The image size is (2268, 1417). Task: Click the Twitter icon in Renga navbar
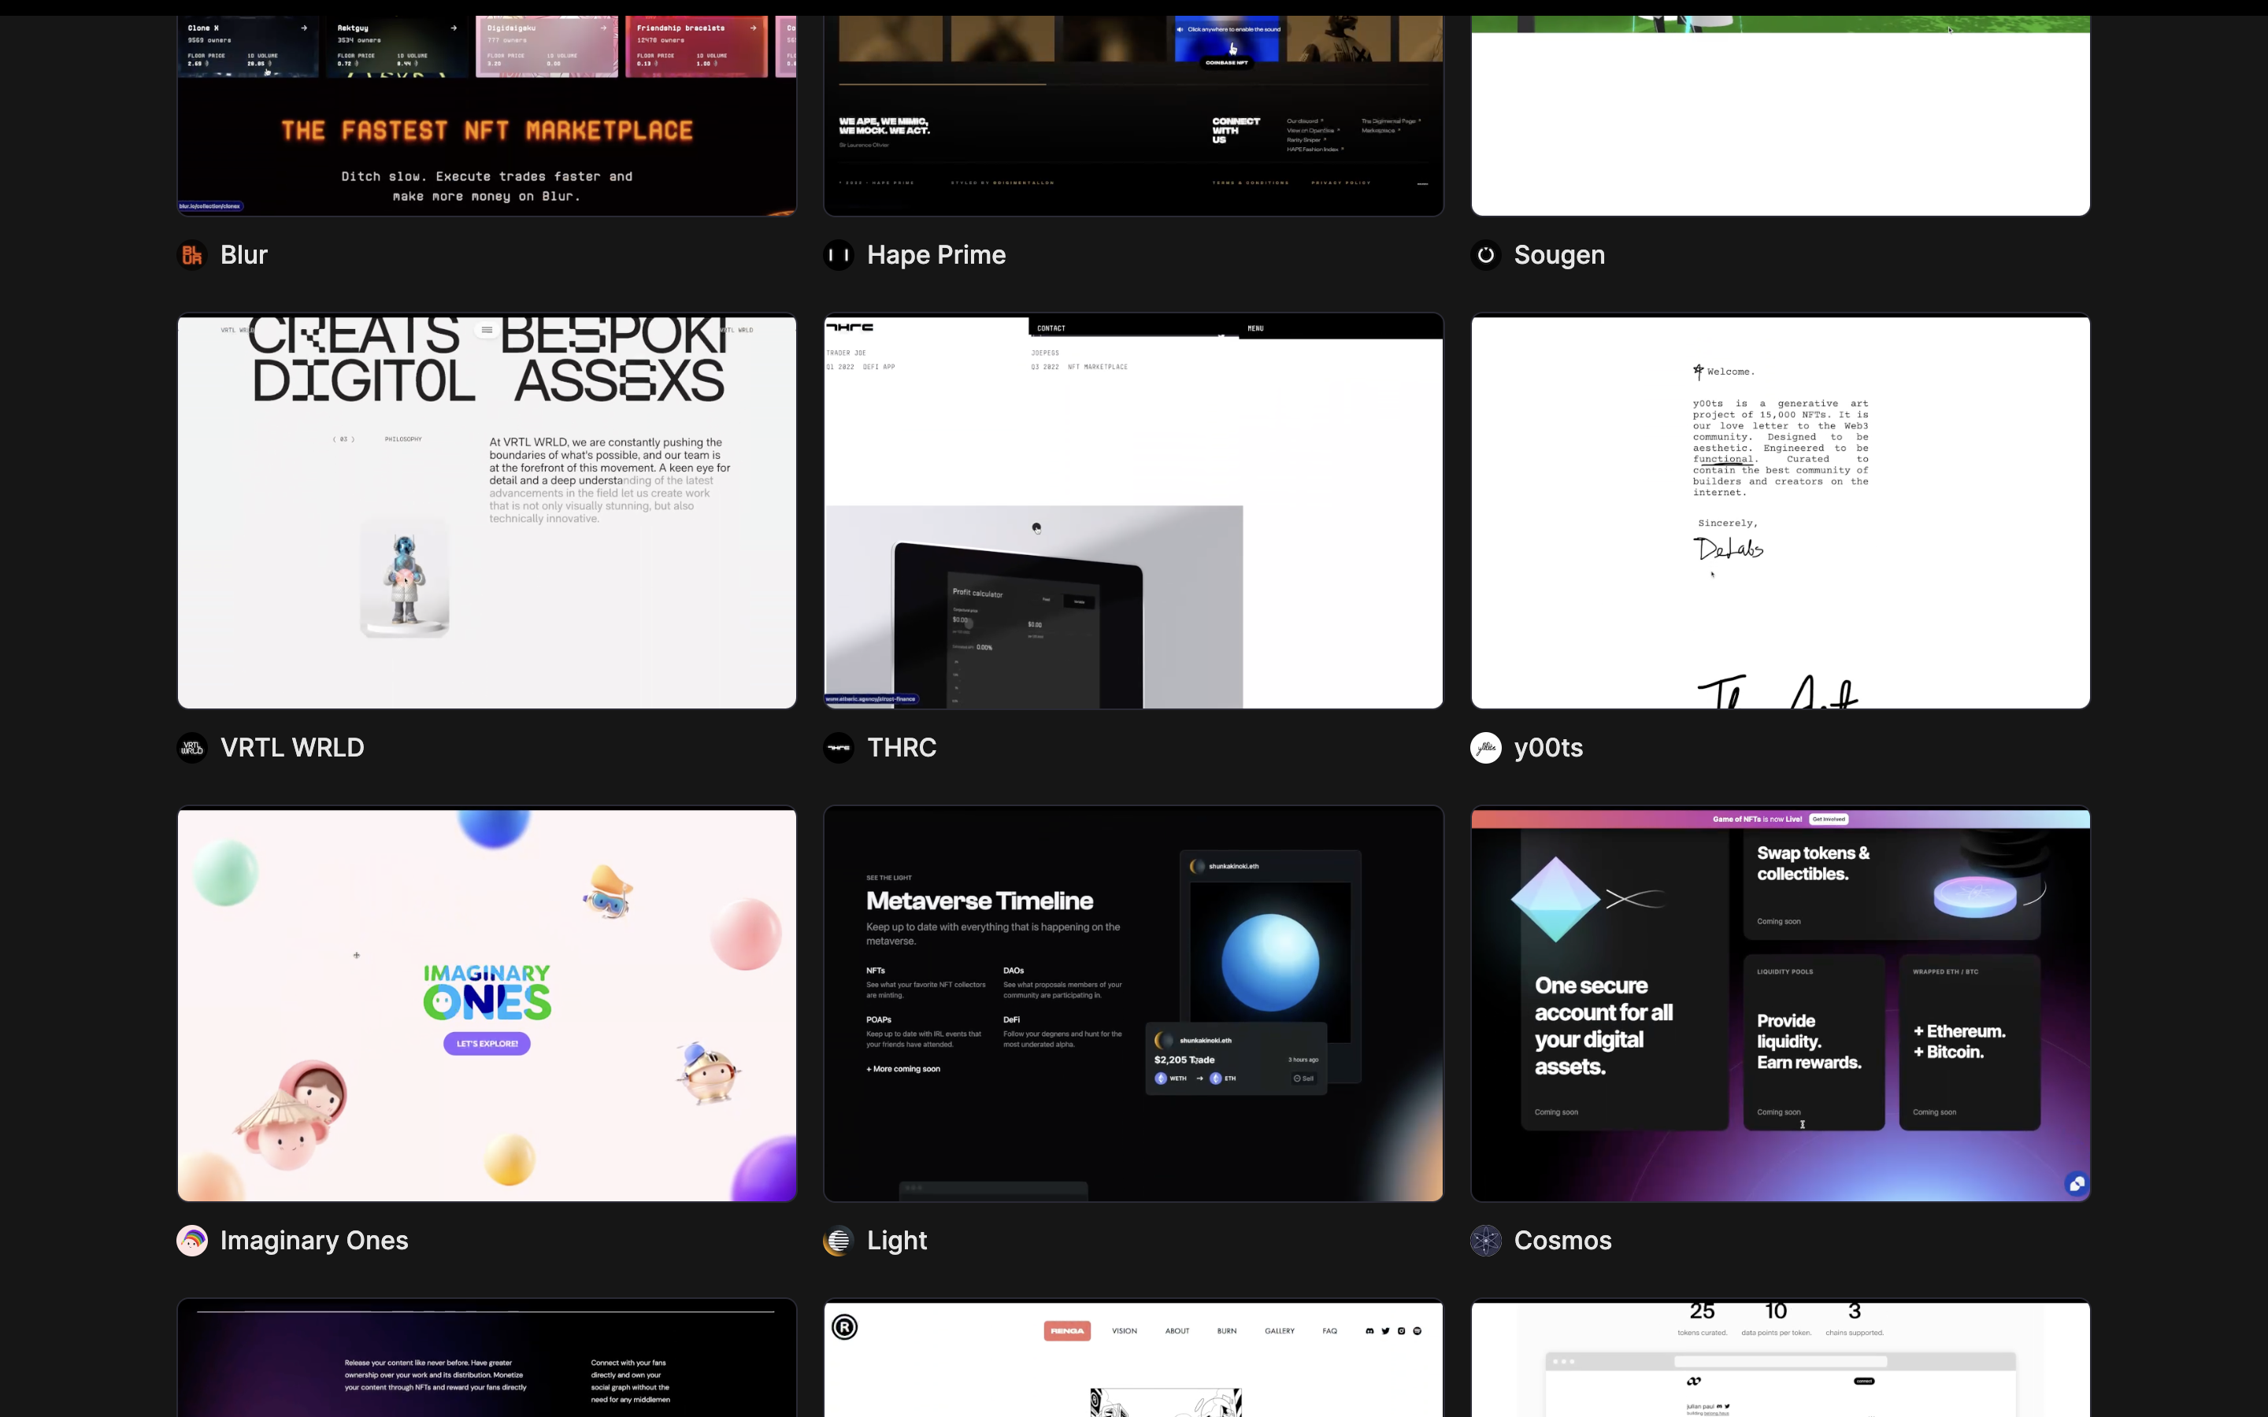coord(1385,1330)
